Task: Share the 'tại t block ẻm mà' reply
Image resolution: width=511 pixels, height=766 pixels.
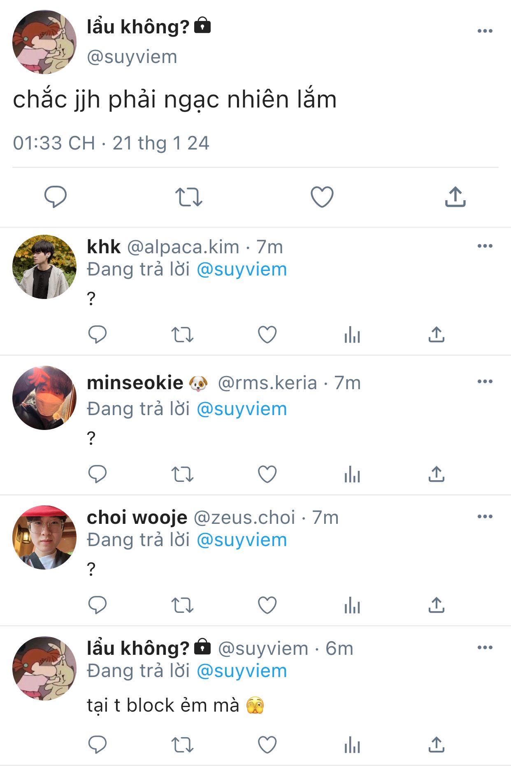Action: coord(436,745)
